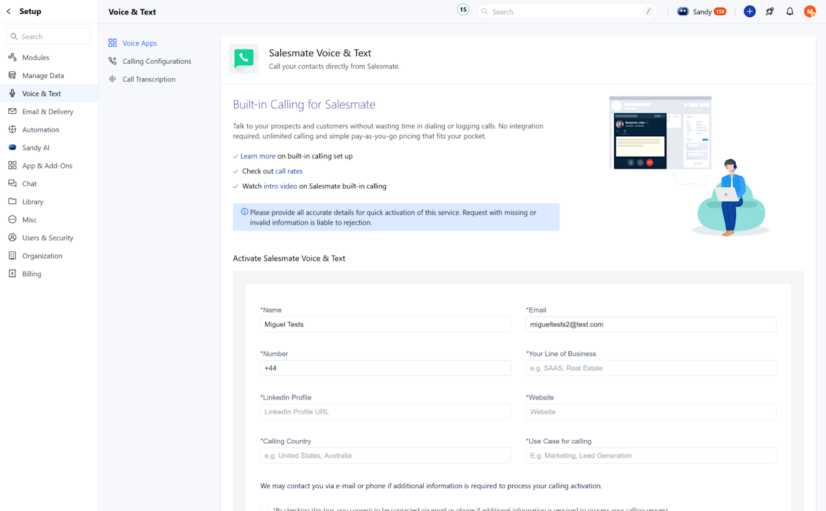Click the Email input field
This screenshot has height=511, width=826.
click(x=651, y=324)
